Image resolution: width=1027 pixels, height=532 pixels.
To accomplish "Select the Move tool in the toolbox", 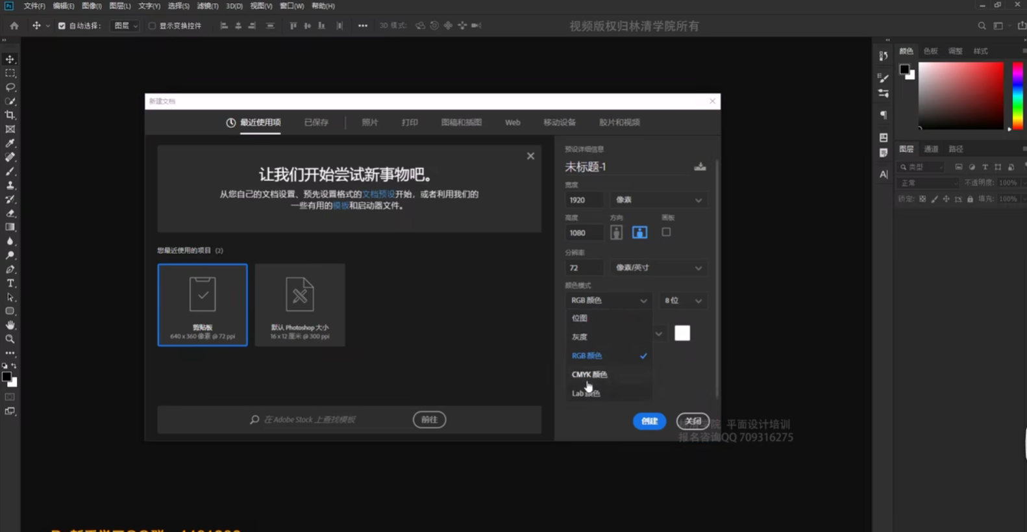I will click(x=10, y=59).
